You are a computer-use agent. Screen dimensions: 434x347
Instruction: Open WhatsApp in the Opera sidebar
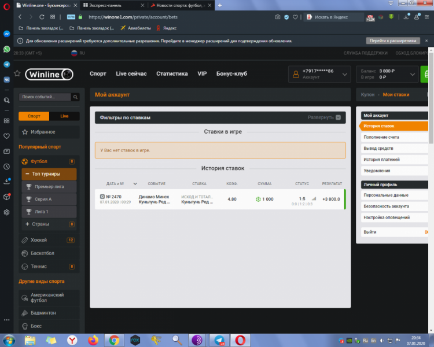pyautogui.click(x=6, y=49)
